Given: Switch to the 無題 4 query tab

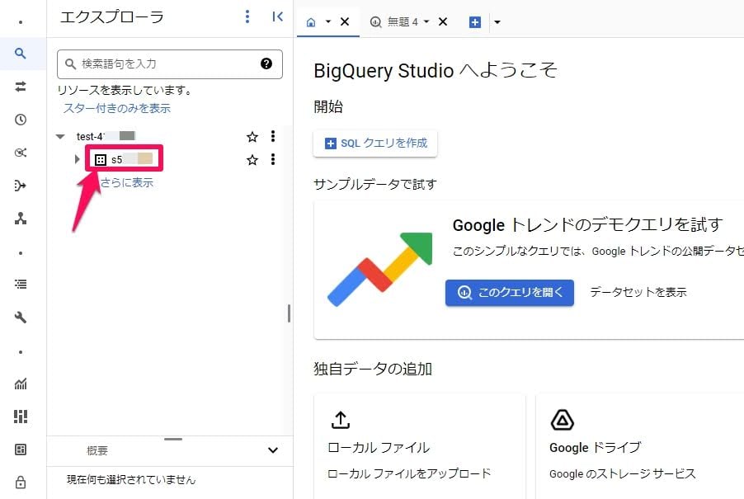Looking at the screenshot, I should point(394,21).
